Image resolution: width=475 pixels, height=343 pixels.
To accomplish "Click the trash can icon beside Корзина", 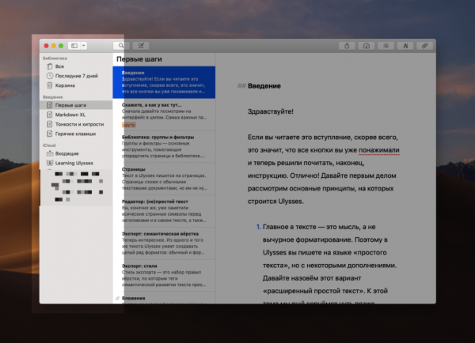I will (50, 85).
